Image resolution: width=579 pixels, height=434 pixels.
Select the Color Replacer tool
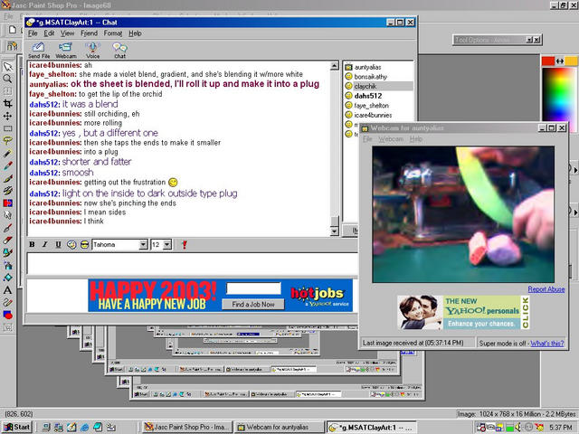(x=8, y=203)
